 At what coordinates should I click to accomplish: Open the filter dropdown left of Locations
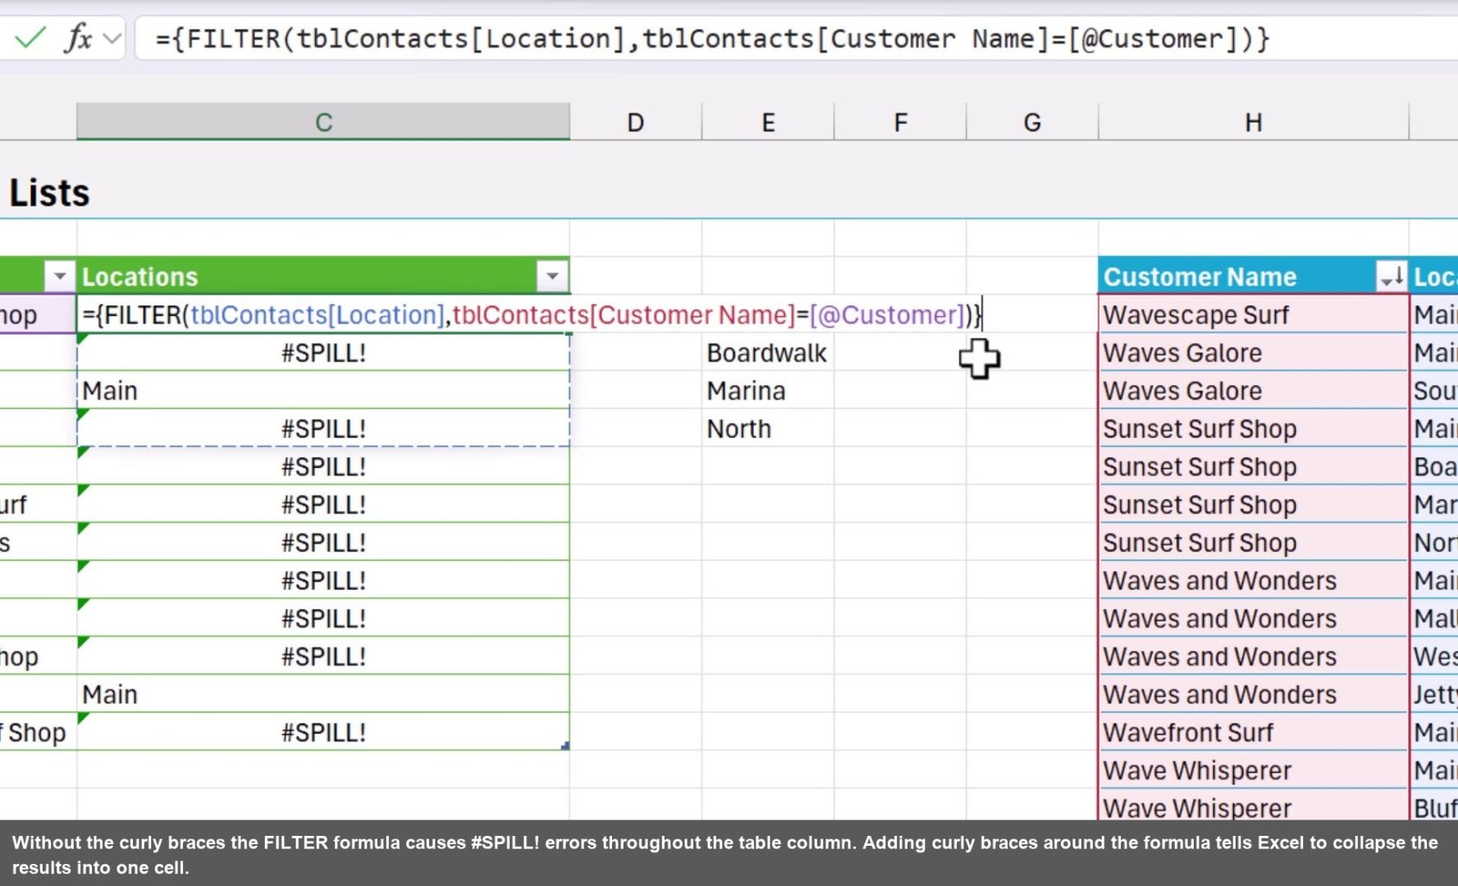pyautogui.click(x=59, y=277)
